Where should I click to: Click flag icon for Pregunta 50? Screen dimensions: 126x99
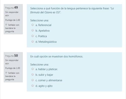pyautogui.click(x=6, y=73)
